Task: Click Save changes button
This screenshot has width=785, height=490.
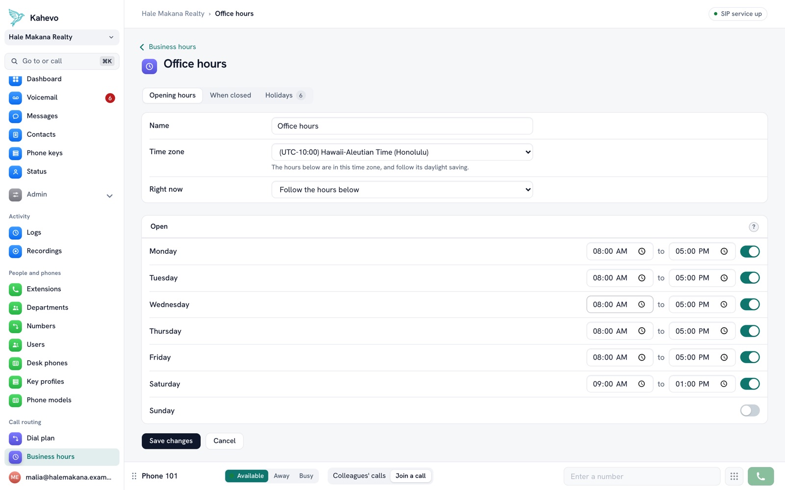Action: click(x=171, y=441)
